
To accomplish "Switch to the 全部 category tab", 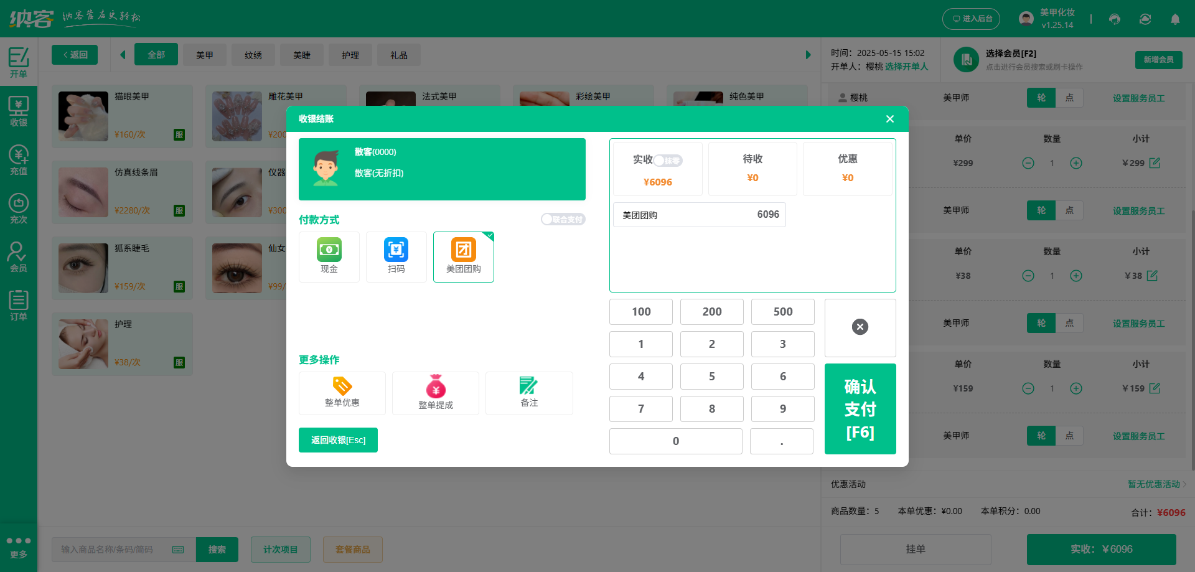I will [x=156, y=55].
